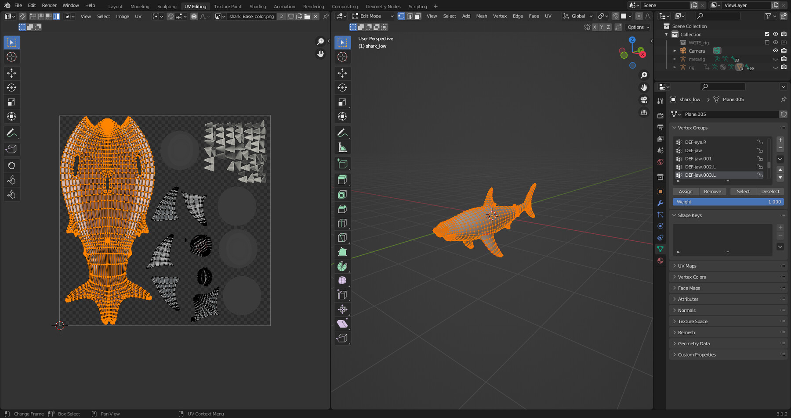
Task: Click the Scale tool in the UV editor toolbar
Action: (x=11, y=102)
